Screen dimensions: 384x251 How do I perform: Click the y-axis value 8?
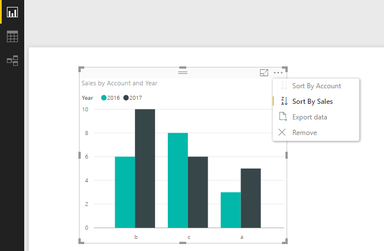click(x=86, y=133)
